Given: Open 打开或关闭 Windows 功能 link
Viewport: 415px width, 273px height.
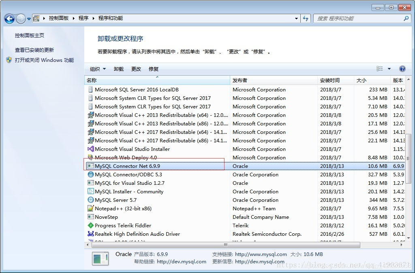Looking at the screenshot, I should [44, 60].
